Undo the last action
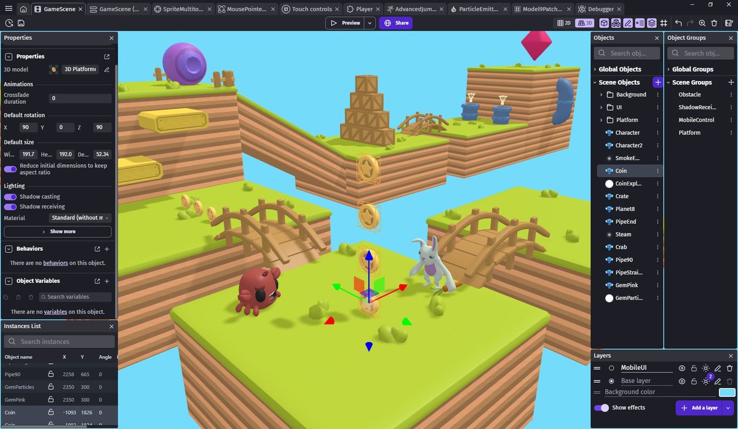 [678, 23]
